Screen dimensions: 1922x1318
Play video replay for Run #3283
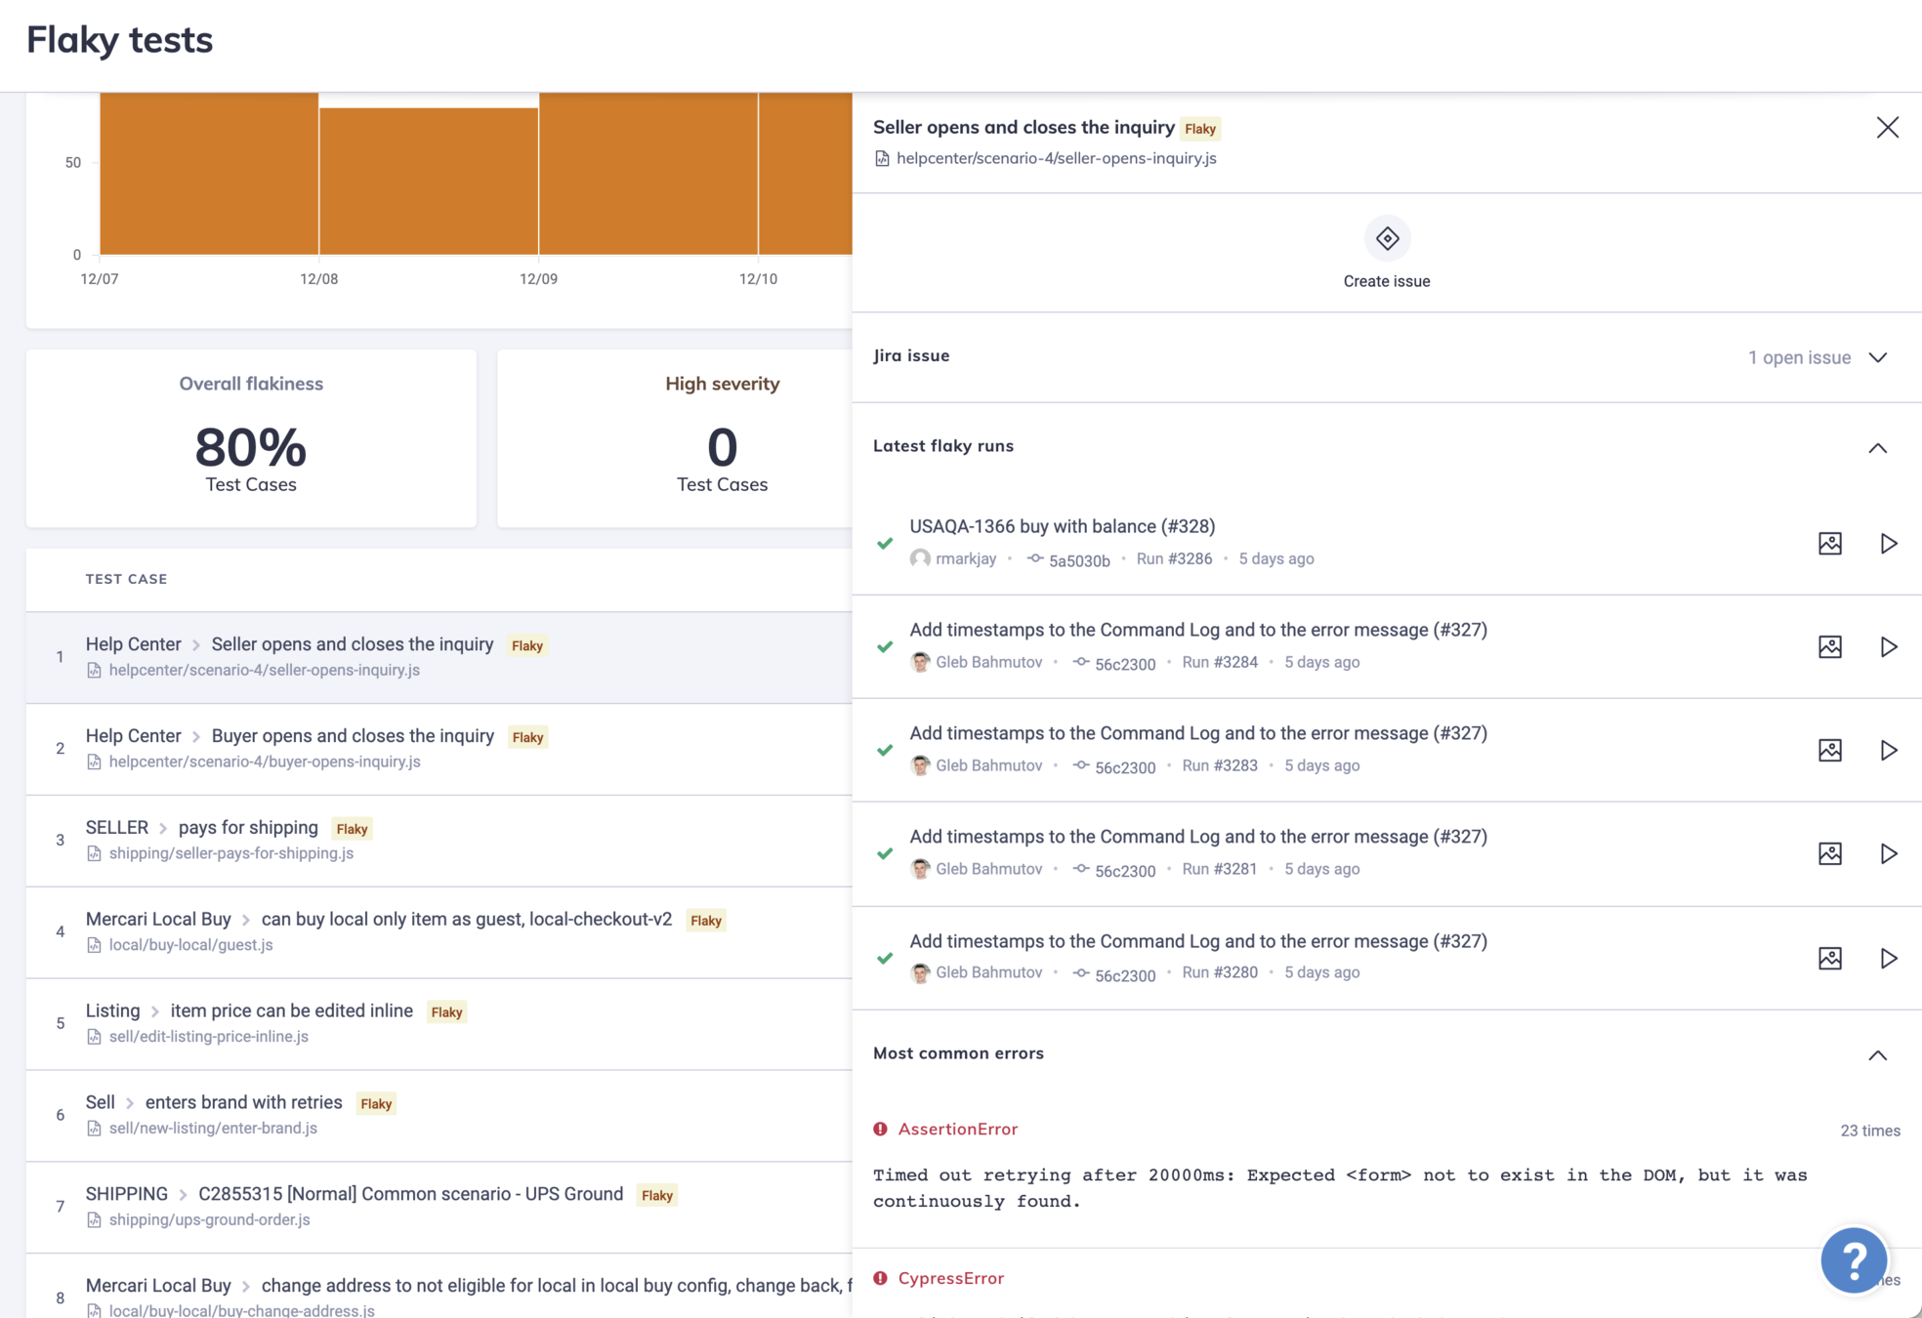[1888, 751]
